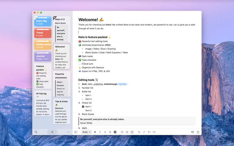Increase the indent level
The width and height of the screenshot is (234, 146).
coord(154,132)
